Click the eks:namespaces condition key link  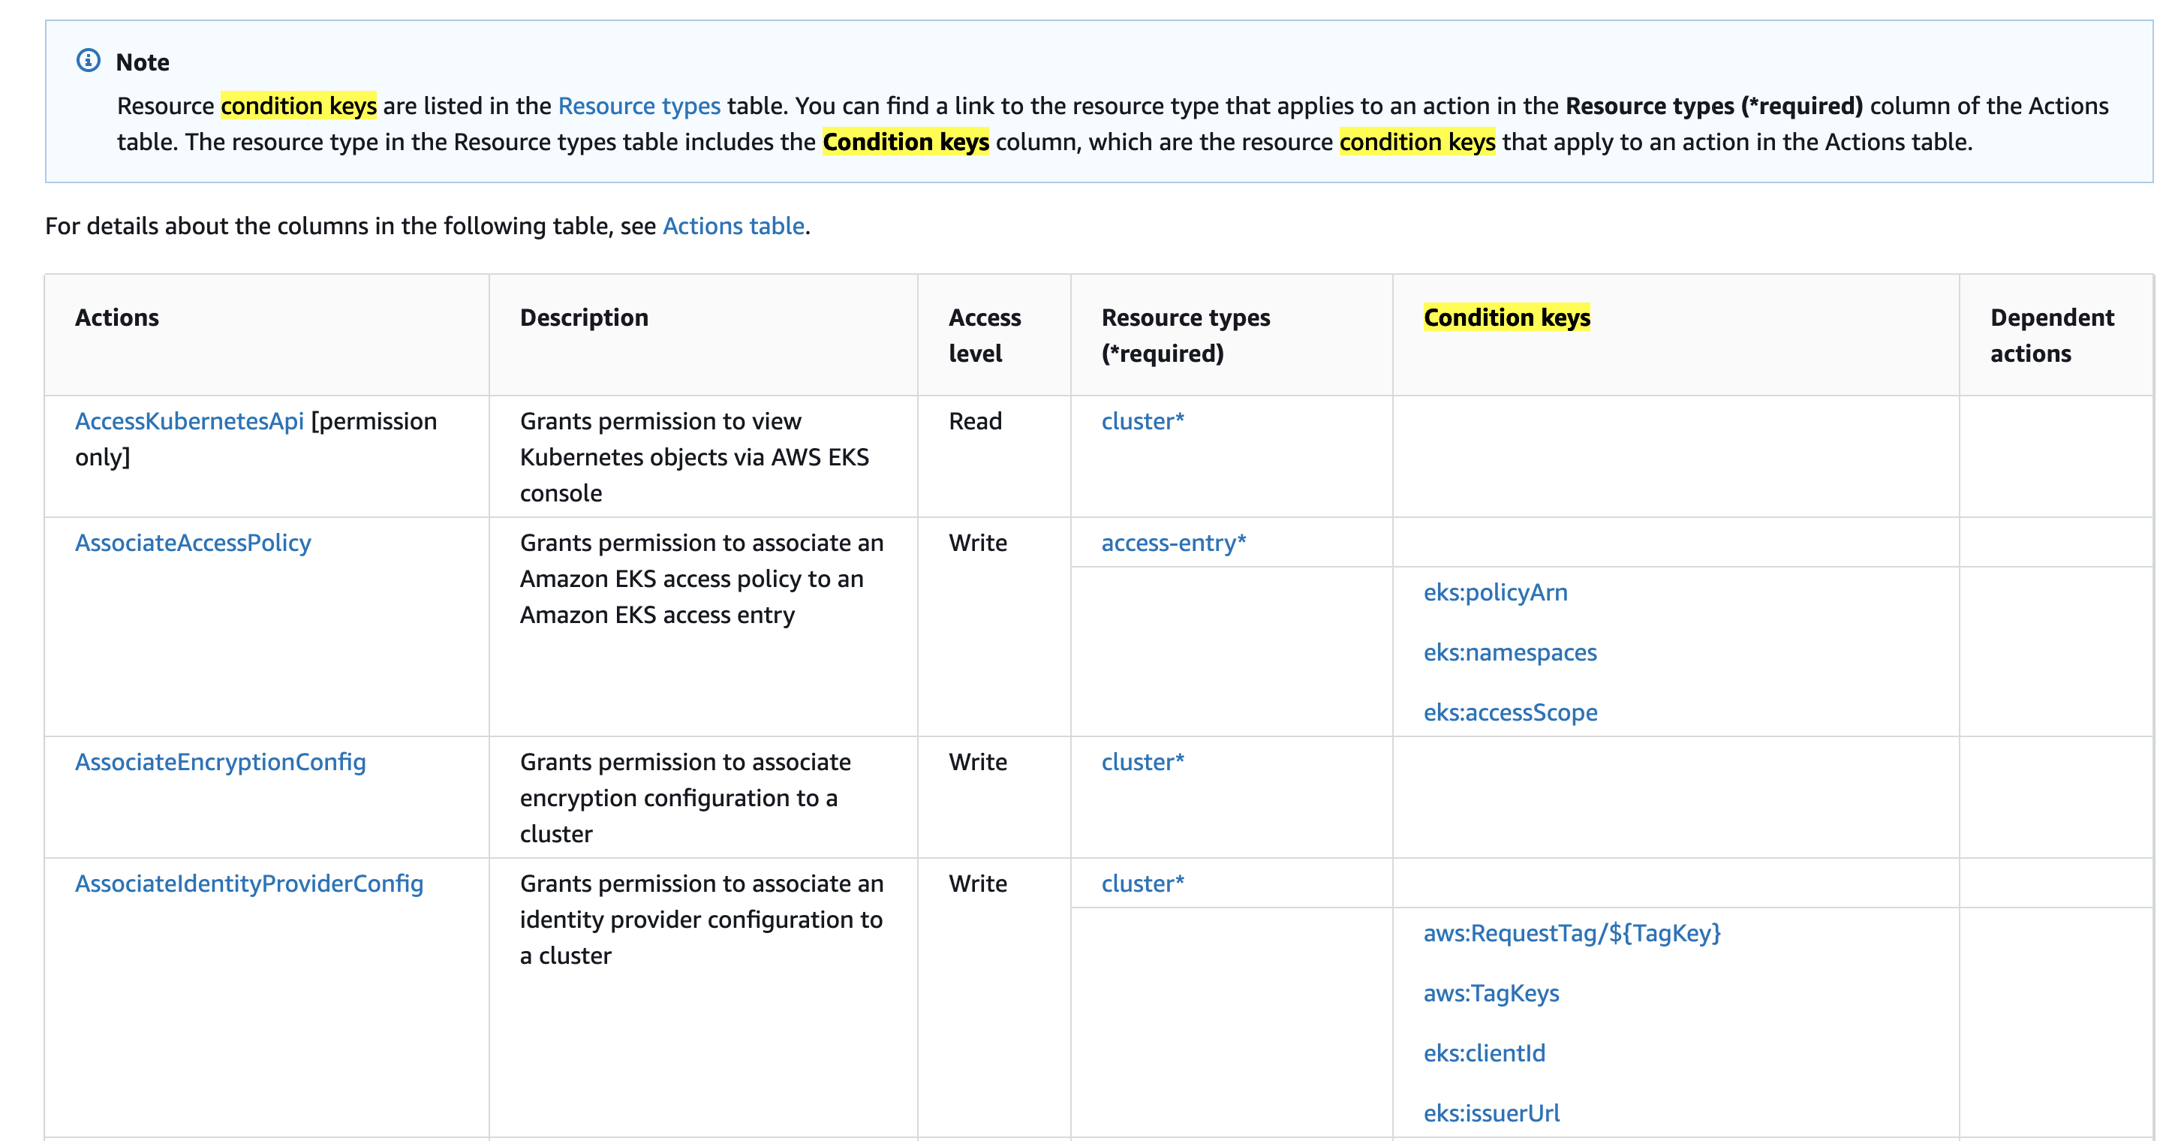pos(1509,652)
